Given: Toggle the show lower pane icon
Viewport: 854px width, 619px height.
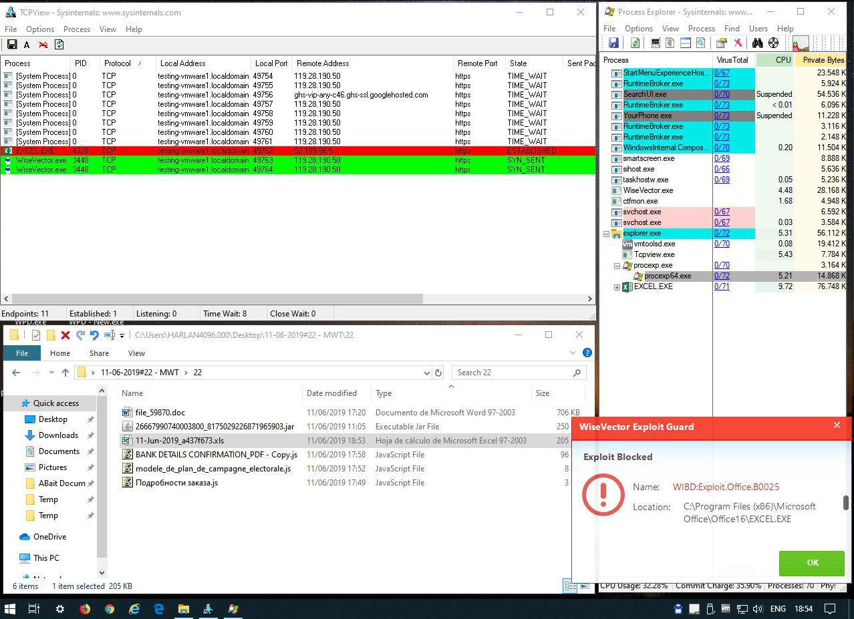Looking at the screenshot, I should [x=685, y=43].
